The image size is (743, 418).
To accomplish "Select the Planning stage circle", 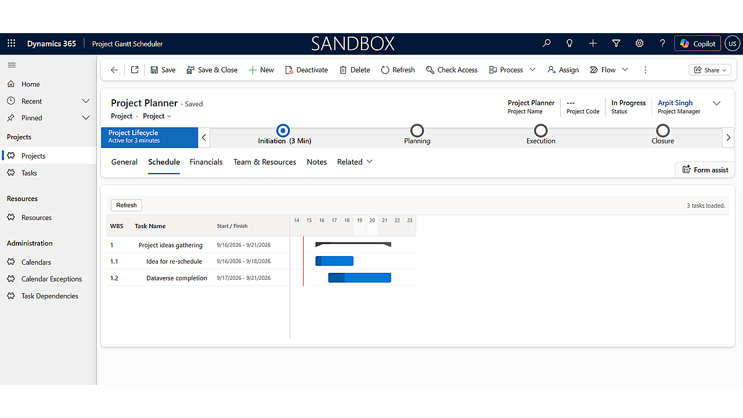I will 417,131.
